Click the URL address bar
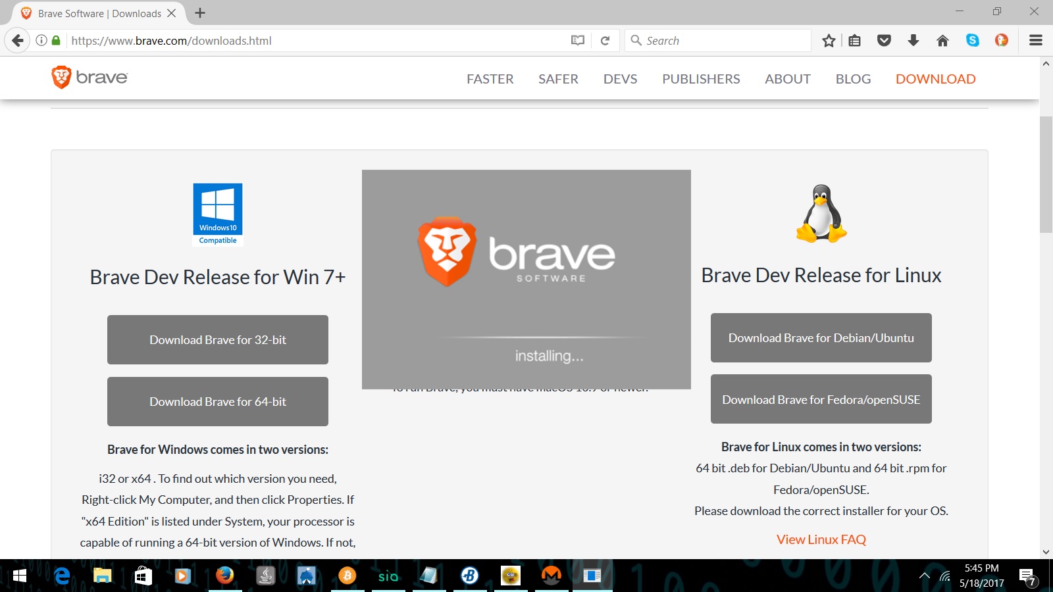Viewport: 1053px width, 592px height. click(316, 40)
